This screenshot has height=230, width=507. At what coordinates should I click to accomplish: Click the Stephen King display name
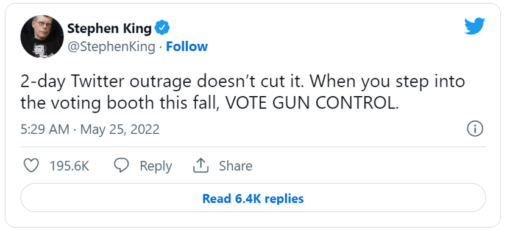click(x=109, y=29)
